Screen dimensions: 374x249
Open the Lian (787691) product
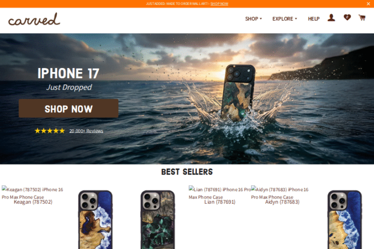[x=220, y=202]
